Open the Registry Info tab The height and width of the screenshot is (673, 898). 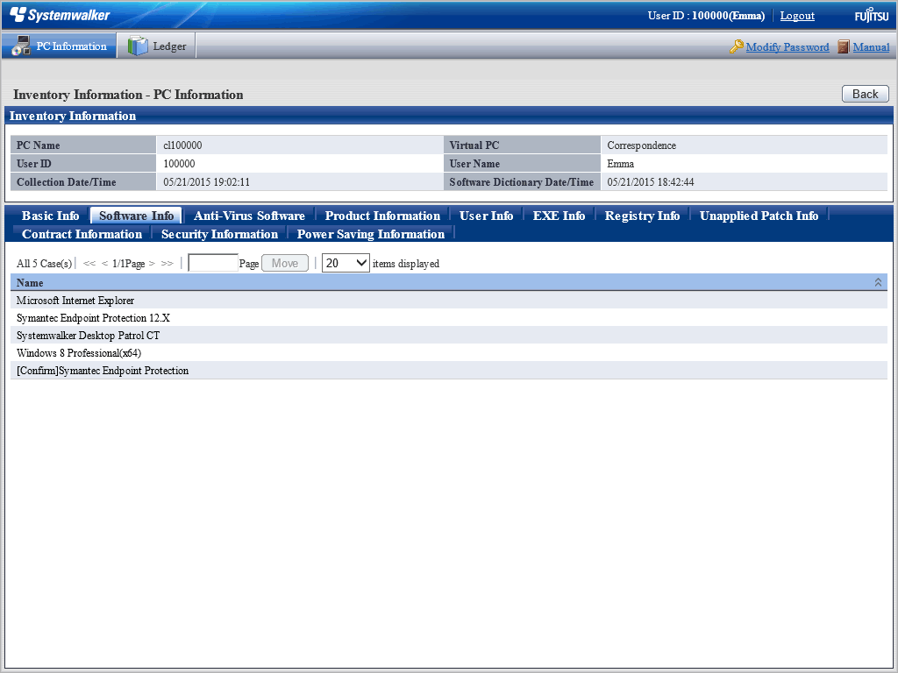642,216
